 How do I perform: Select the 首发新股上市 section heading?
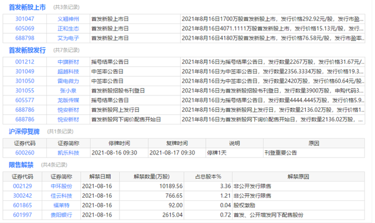coord(28,8)
